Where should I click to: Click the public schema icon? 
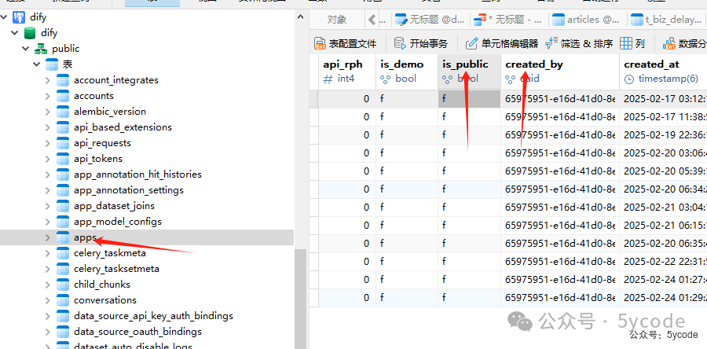click(x=41, y=49)
